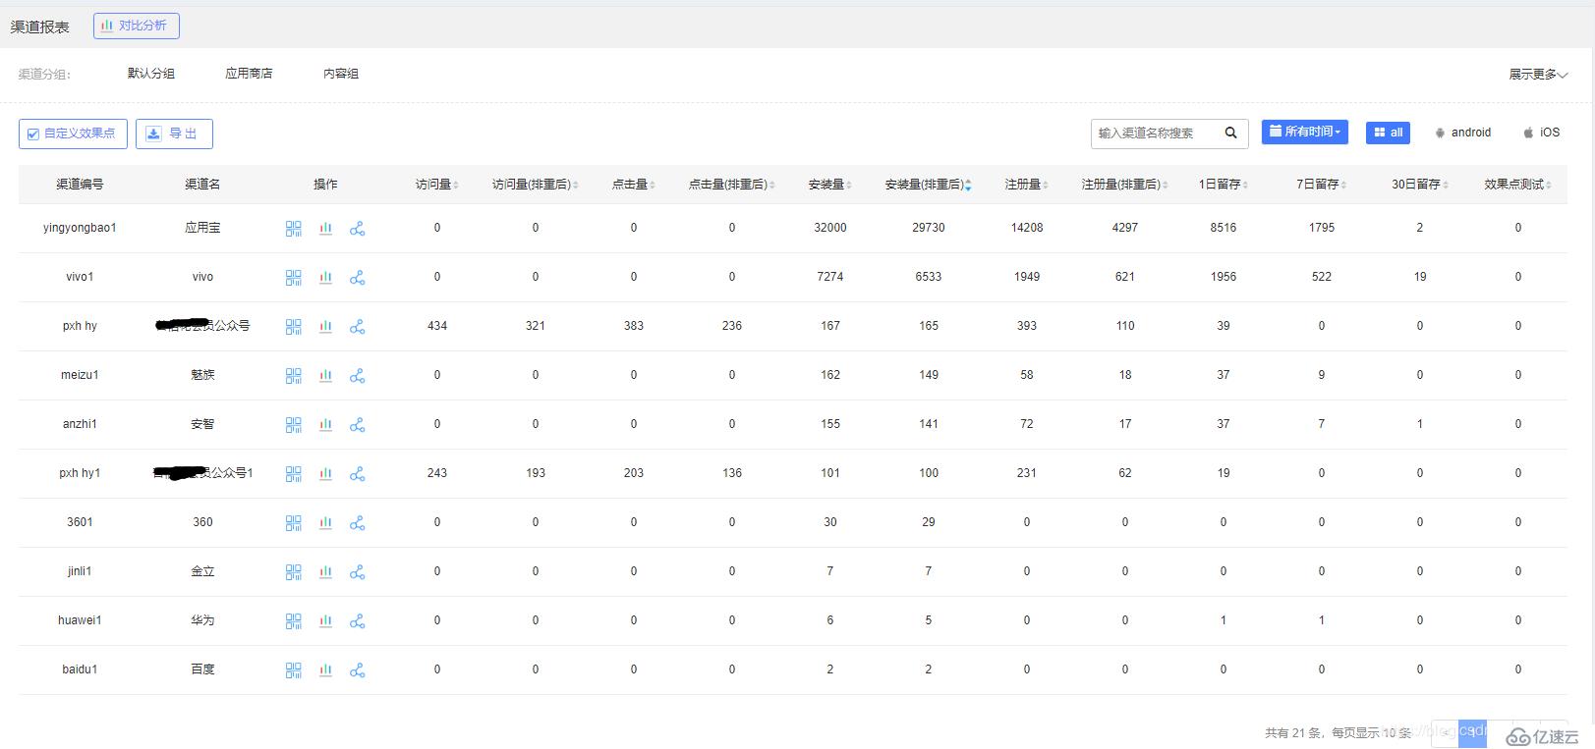Open QR code for huawei1 channel
Viewport: 1595px width, 749px height.
(293, 620)
